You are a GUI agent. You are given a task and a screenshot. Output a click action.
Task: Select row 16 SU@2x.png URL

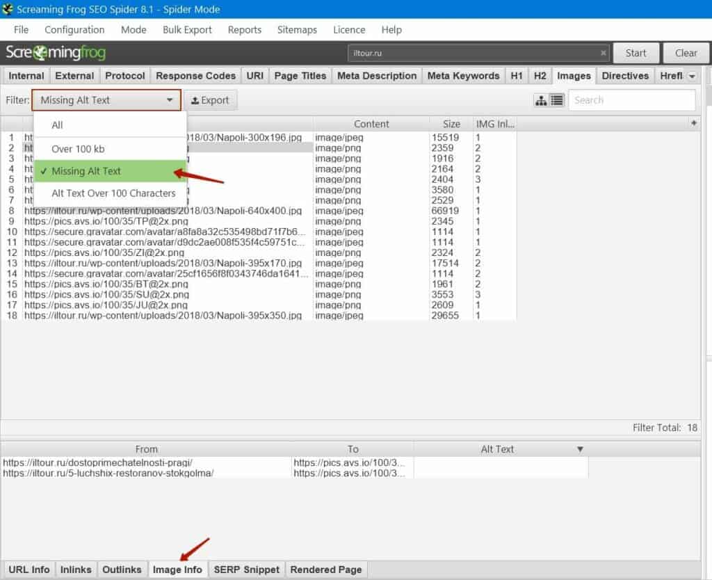point(106,294)
